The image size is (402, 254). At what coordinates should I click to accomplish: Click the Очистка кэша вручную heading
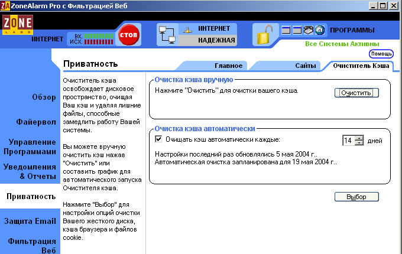(194, 80)
